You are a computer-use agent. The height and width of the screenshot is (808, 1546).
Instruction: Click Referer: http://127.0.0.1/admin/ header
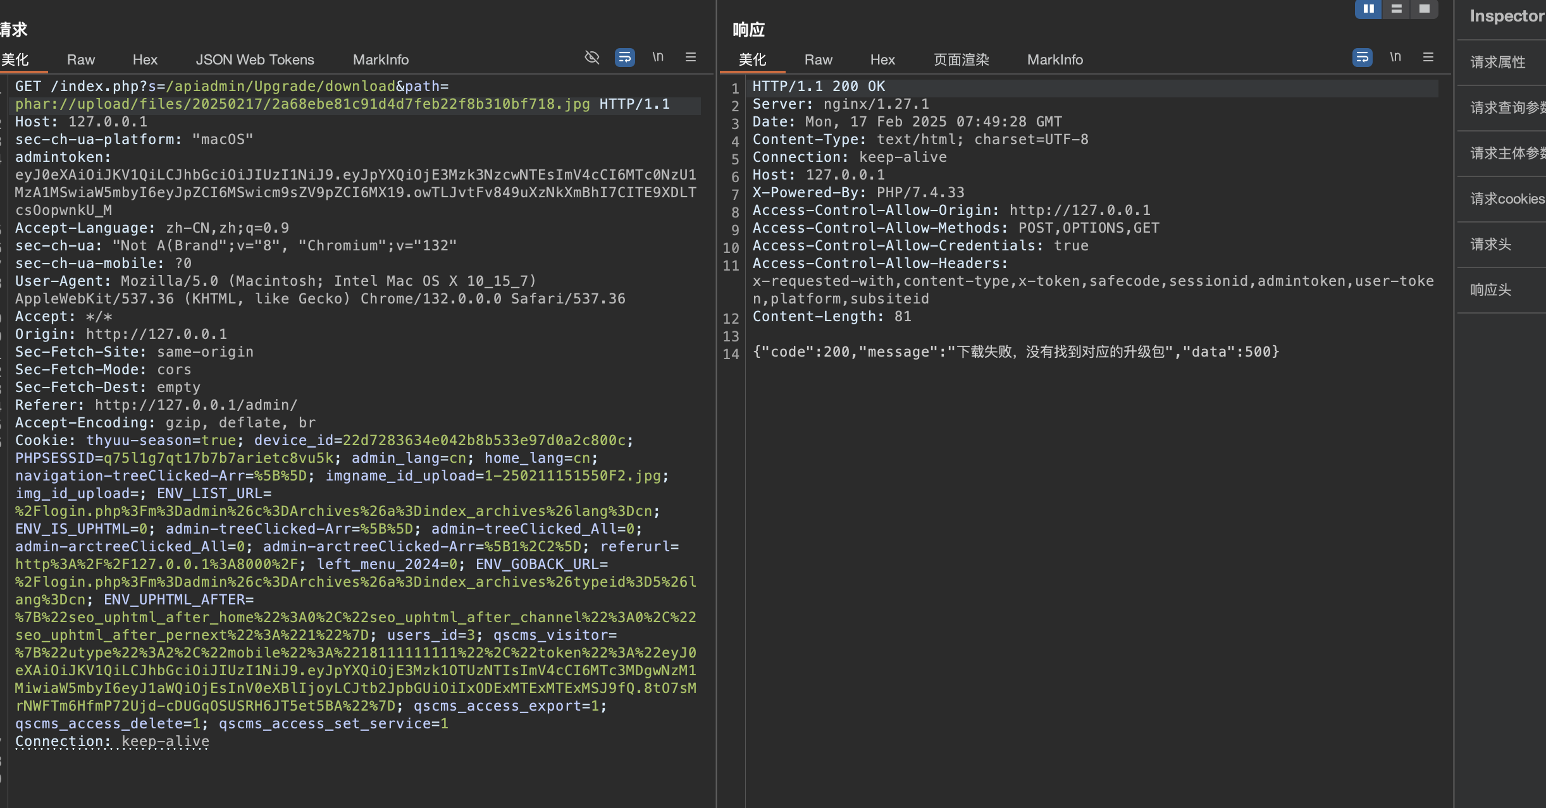click(x=156, y=405)
